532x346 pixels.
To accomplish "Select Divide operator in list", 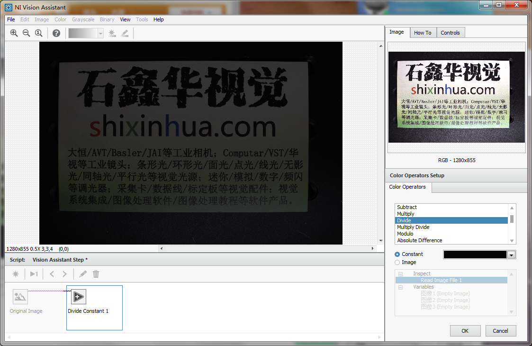I will coord(451,220).
